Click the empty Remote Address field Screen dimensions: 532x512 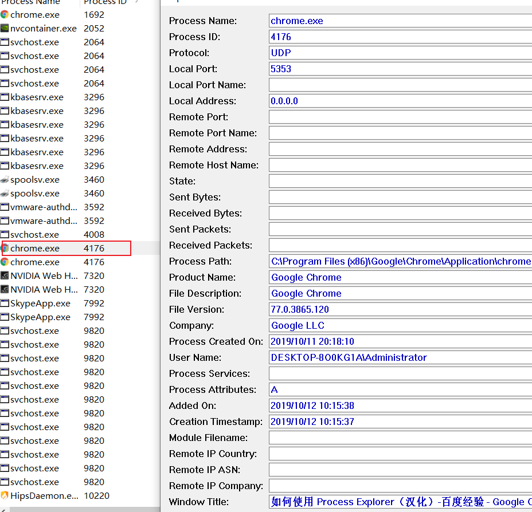point(400,149)
